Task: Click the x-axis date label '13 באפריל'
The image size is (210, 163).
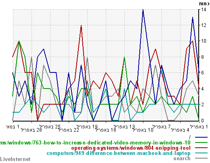Action: [124, 127]
